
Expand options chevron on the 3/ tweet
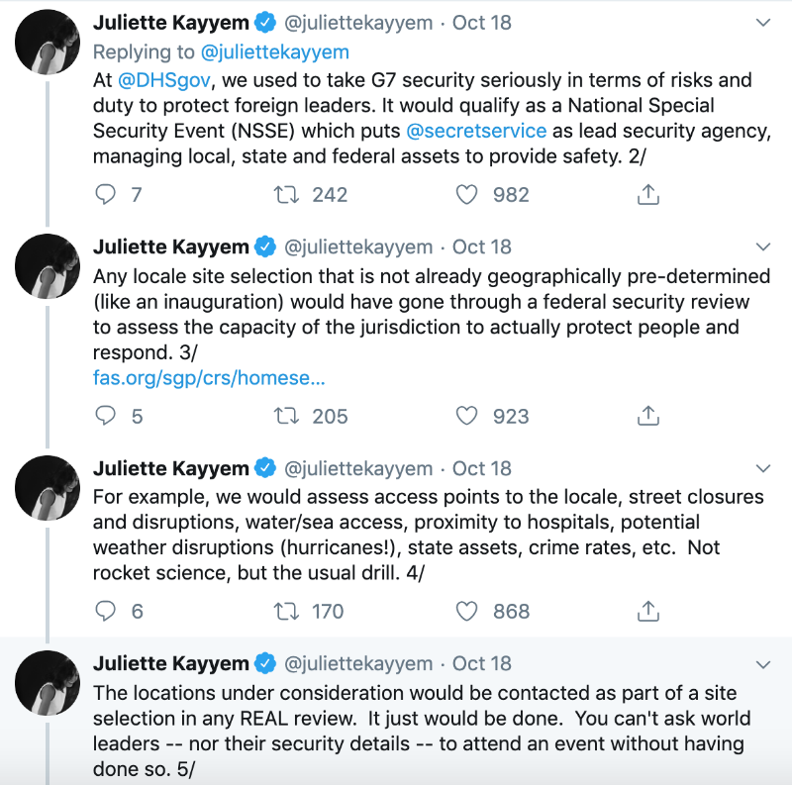(762, 246)
